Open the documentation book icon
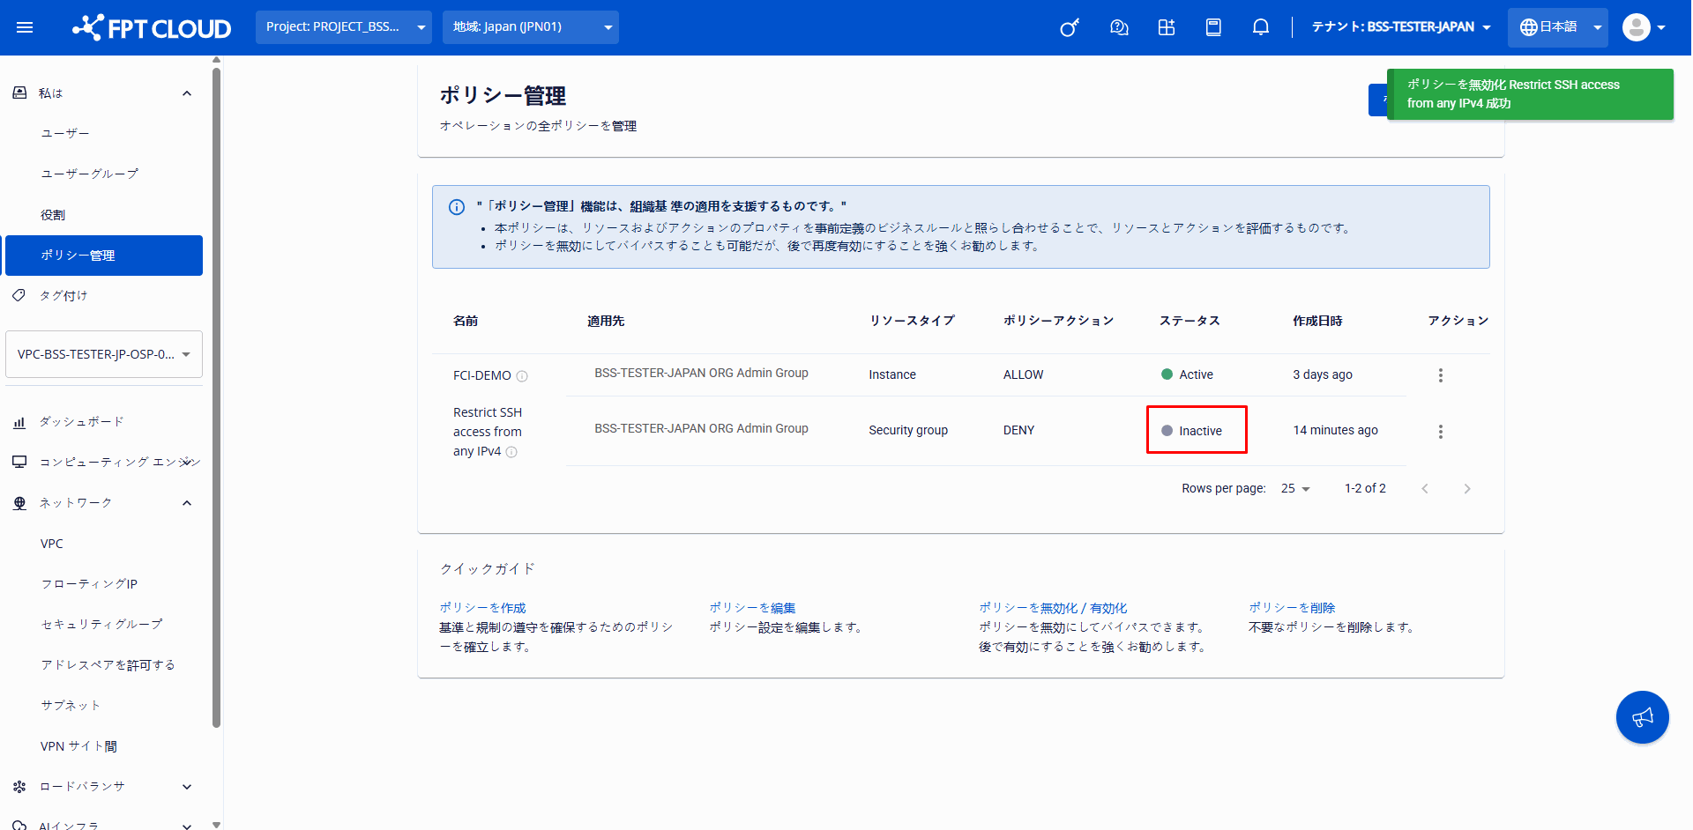The image size is (1693, 830). 1213,27
